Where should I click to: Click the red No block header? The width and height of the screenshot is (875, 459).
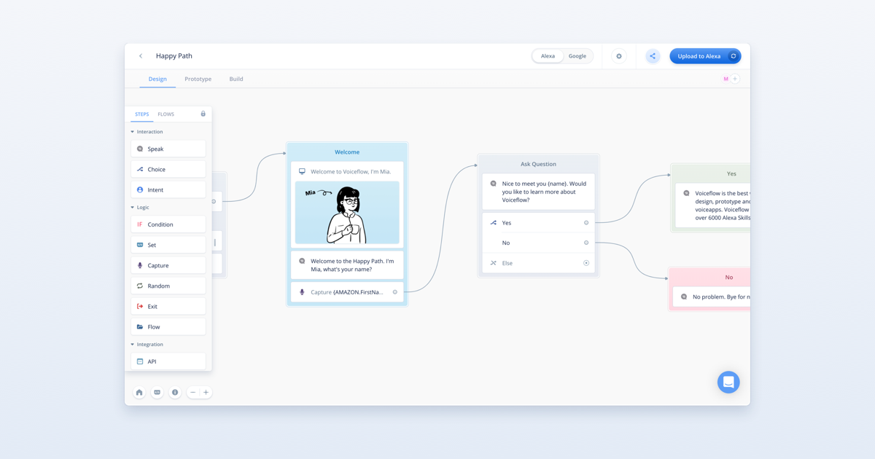[x=710, y=277]
